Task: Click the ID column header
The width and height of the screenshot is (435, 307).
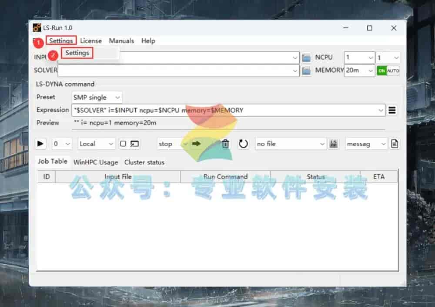Action: pyautogui.click(x=47, y=177)
